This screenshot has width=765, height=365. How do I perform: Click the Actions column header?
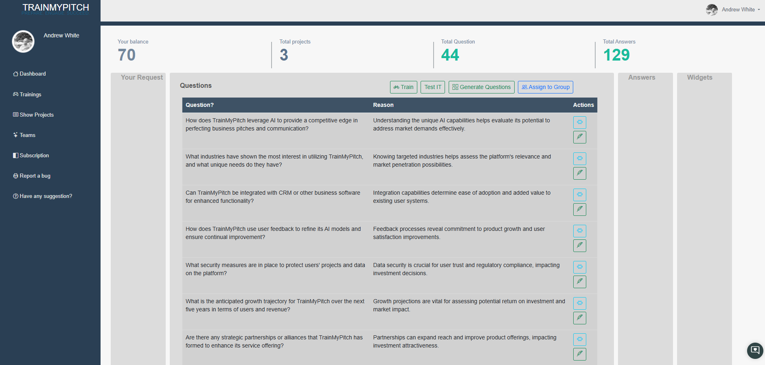tap(583, 105)
